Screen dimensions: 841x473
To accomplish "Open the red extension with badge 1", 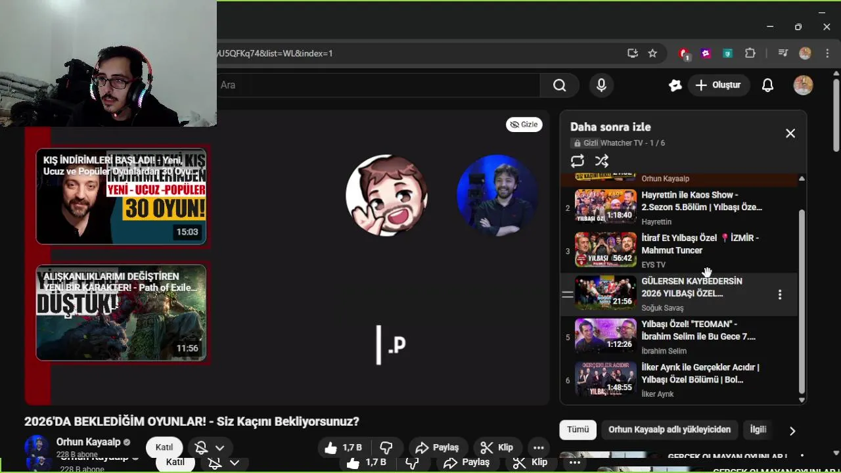I will pyautogui.click(x=684, y=54).
